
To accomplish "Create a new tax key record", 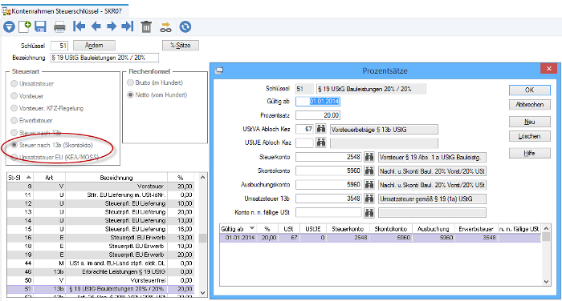I will (x=25, y=26).
